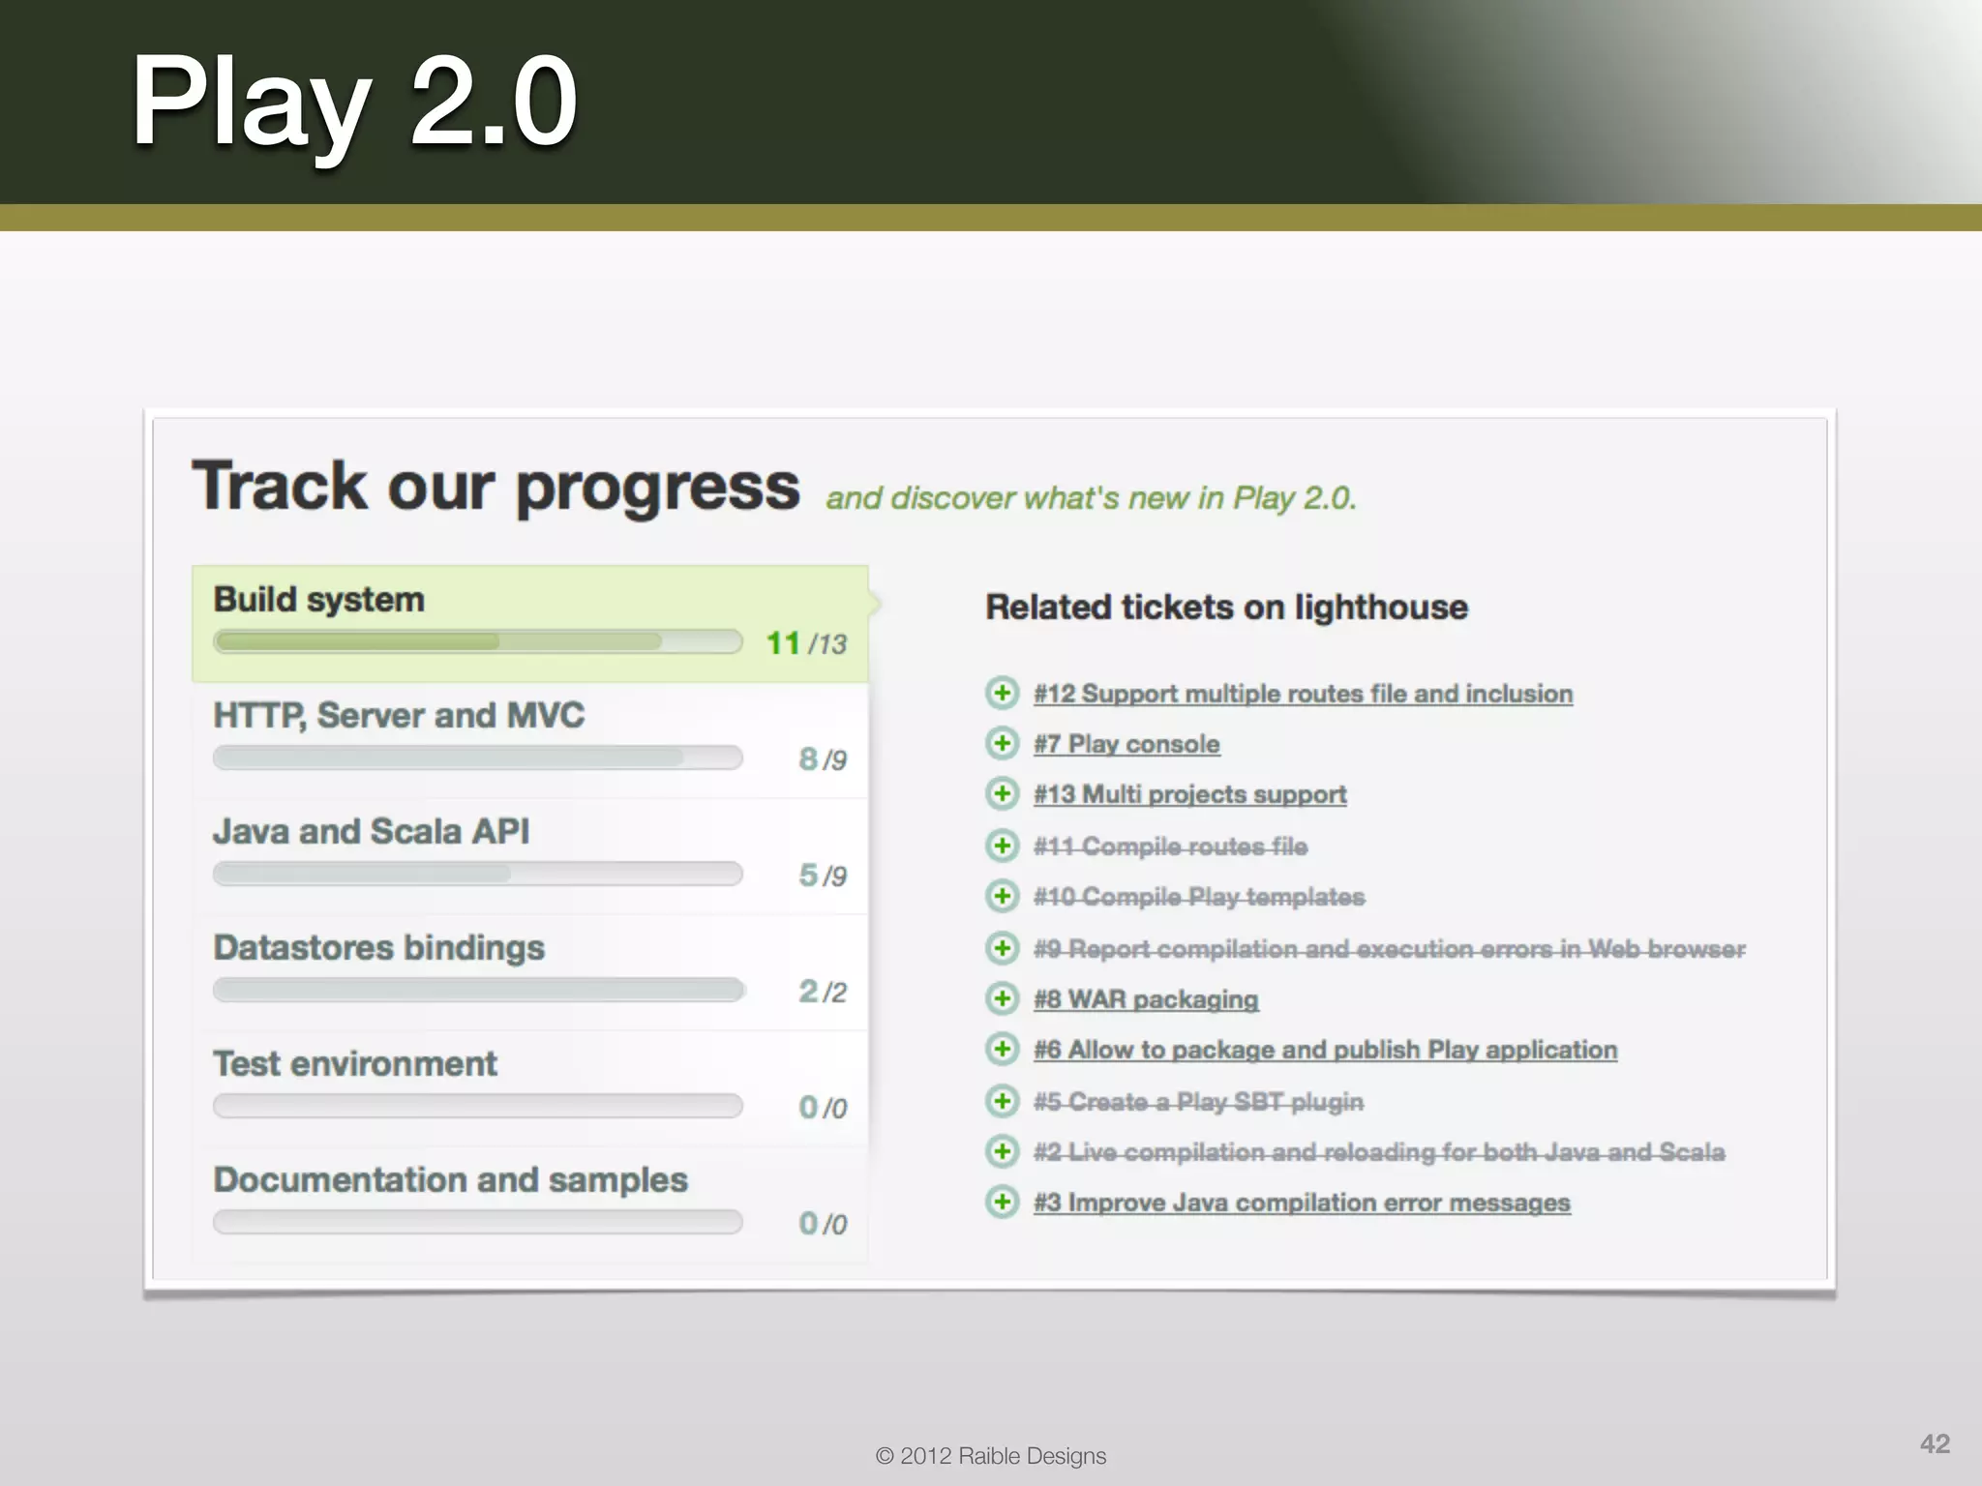Click the 11/13 count for Build system
This screenshot has height=1486, width=1982.
point(806,643)
